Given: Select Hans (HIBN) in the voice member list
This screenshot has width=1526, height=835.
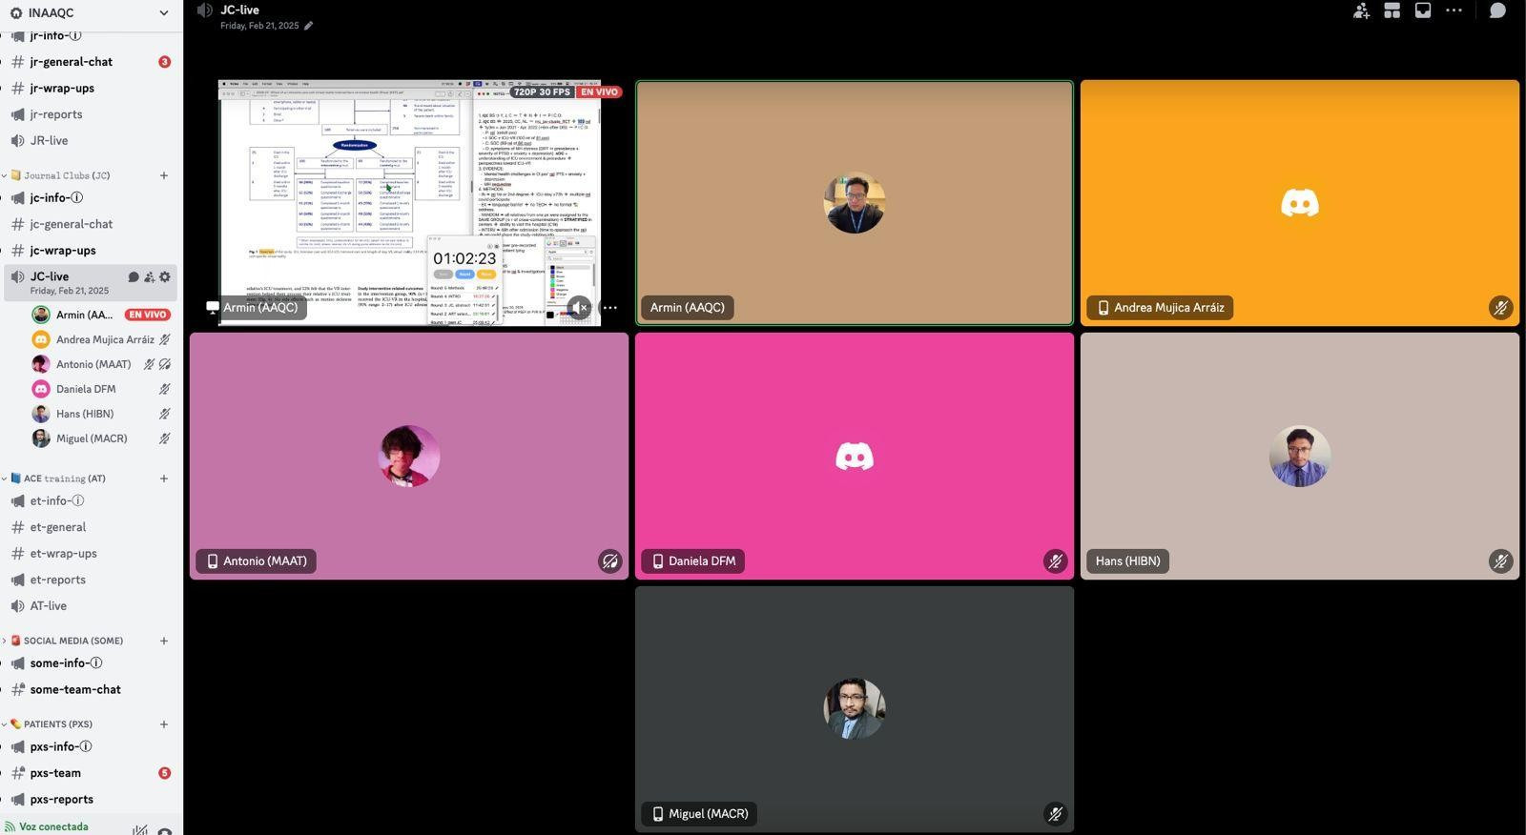Looking at the screenshot, I should tap(85, 414).
